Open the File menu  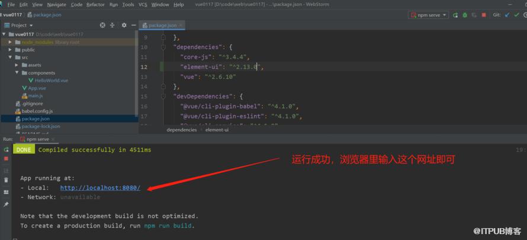pos(11,5)
